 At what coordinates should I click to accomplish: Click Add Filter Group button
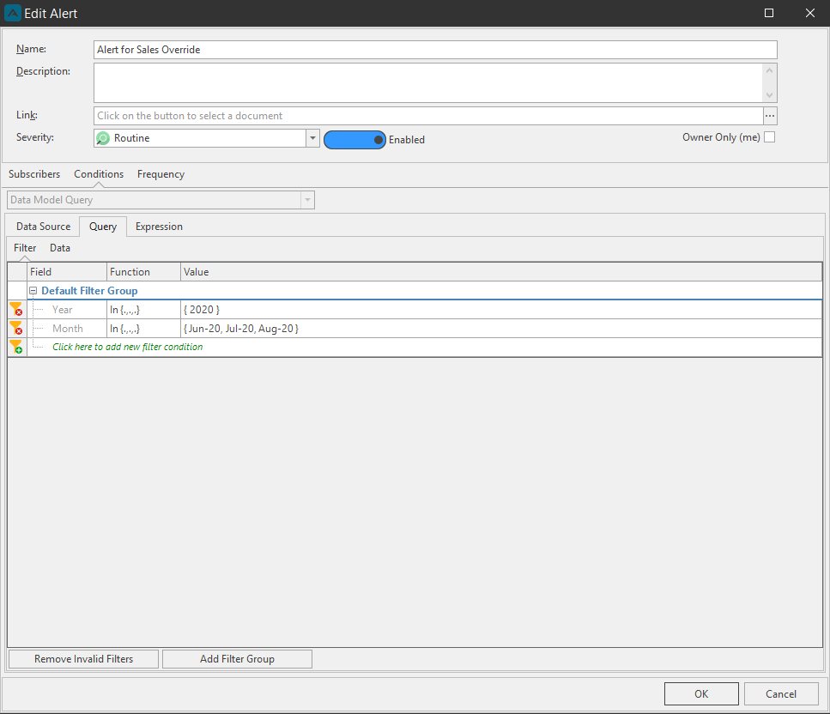coord(237,659)
